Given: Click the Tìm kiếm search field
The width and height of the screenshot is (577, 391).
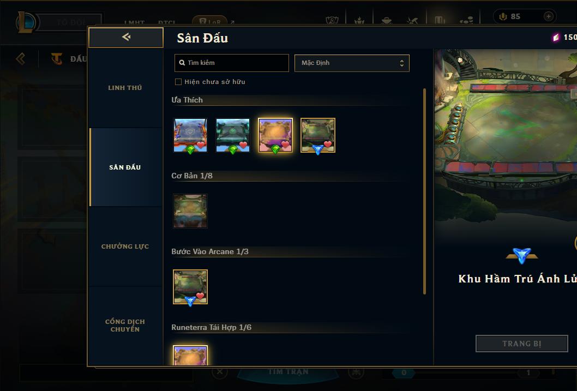Looking at the screenshot, I should (x=231, y=63).
